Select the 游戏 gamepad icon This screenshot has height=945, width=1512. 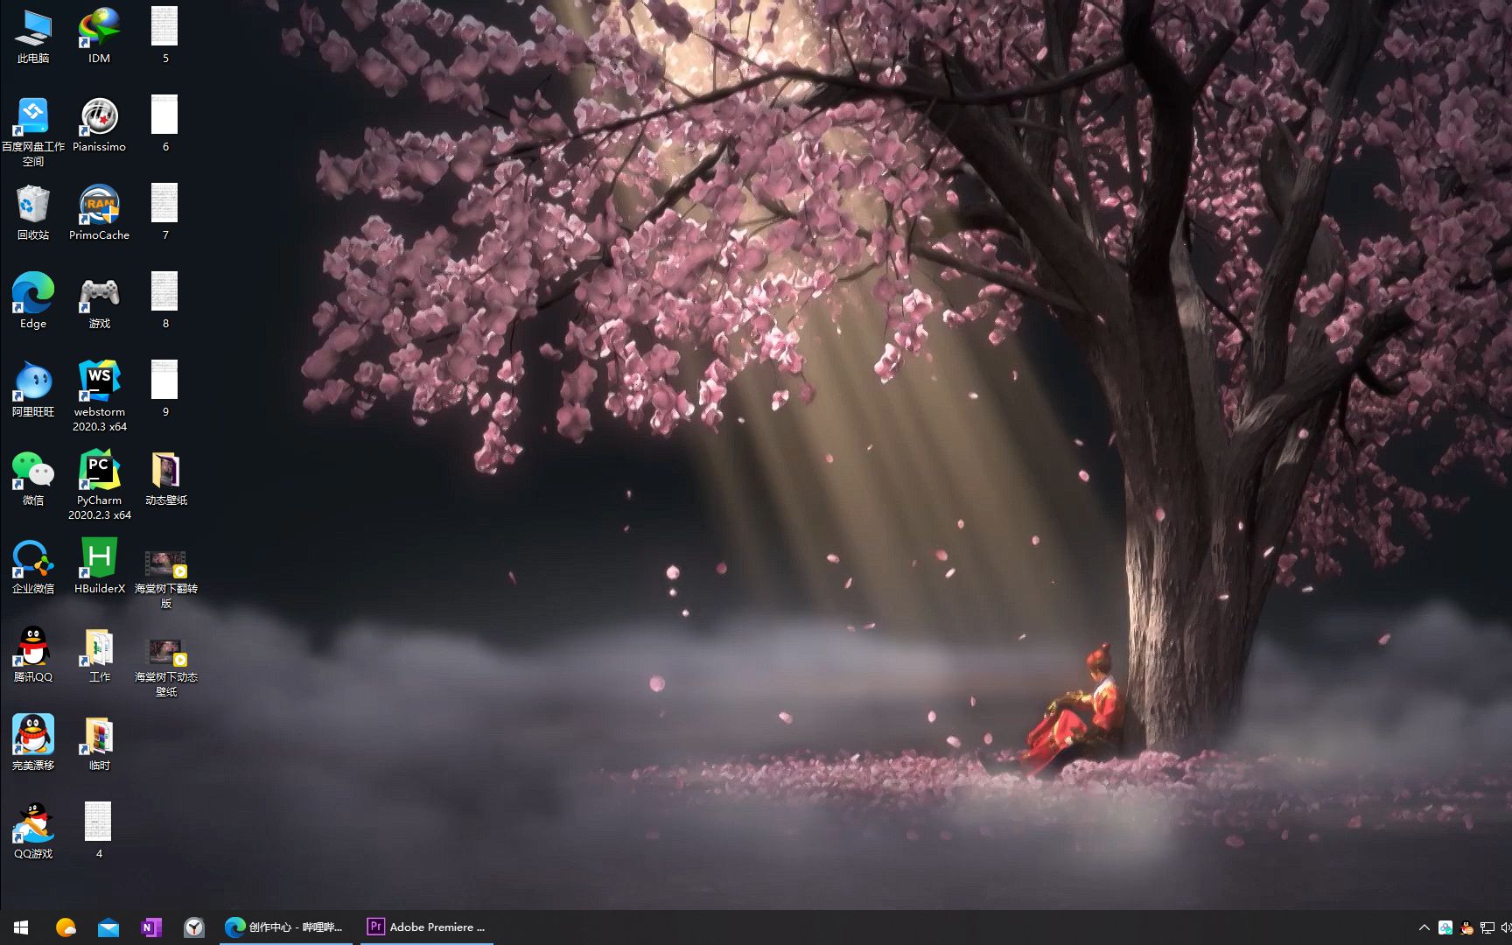[99, 301]
